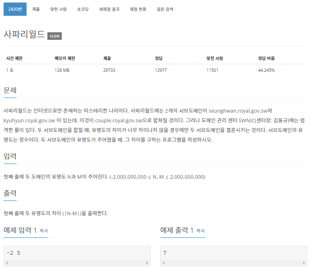312x273 pixels.
Task: Click the 시간 제한 column header
Action: (14, 58)
